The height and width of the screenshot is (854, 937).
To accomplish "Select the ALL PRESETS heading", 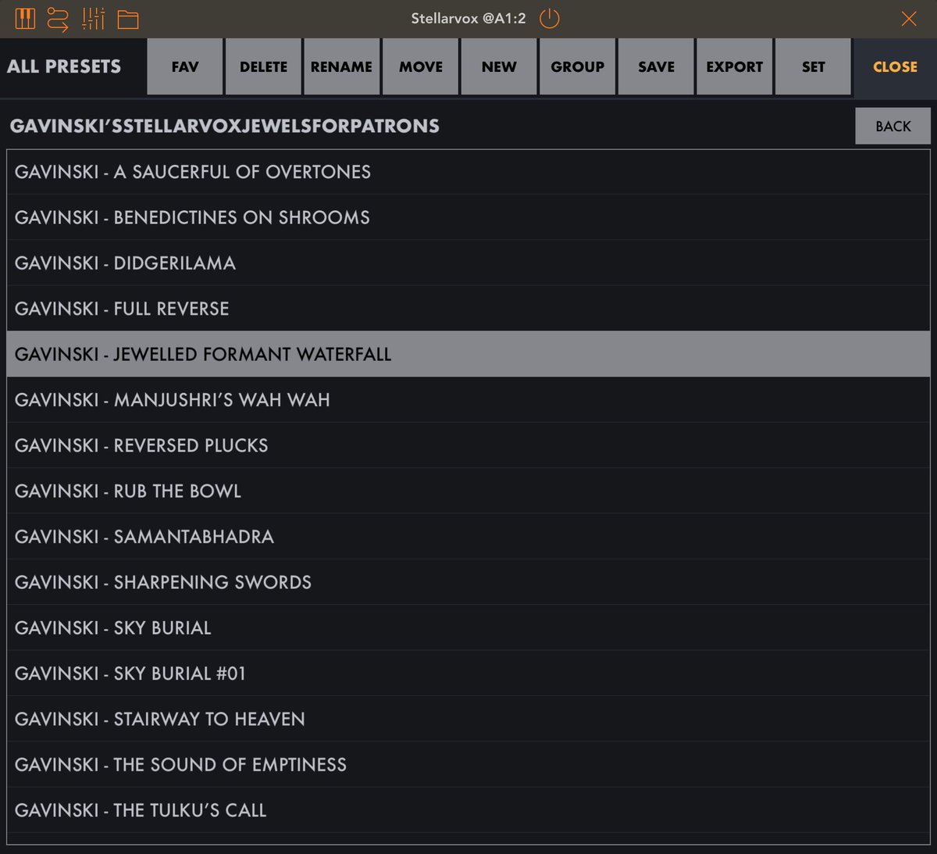I will [x=64, y=67].
